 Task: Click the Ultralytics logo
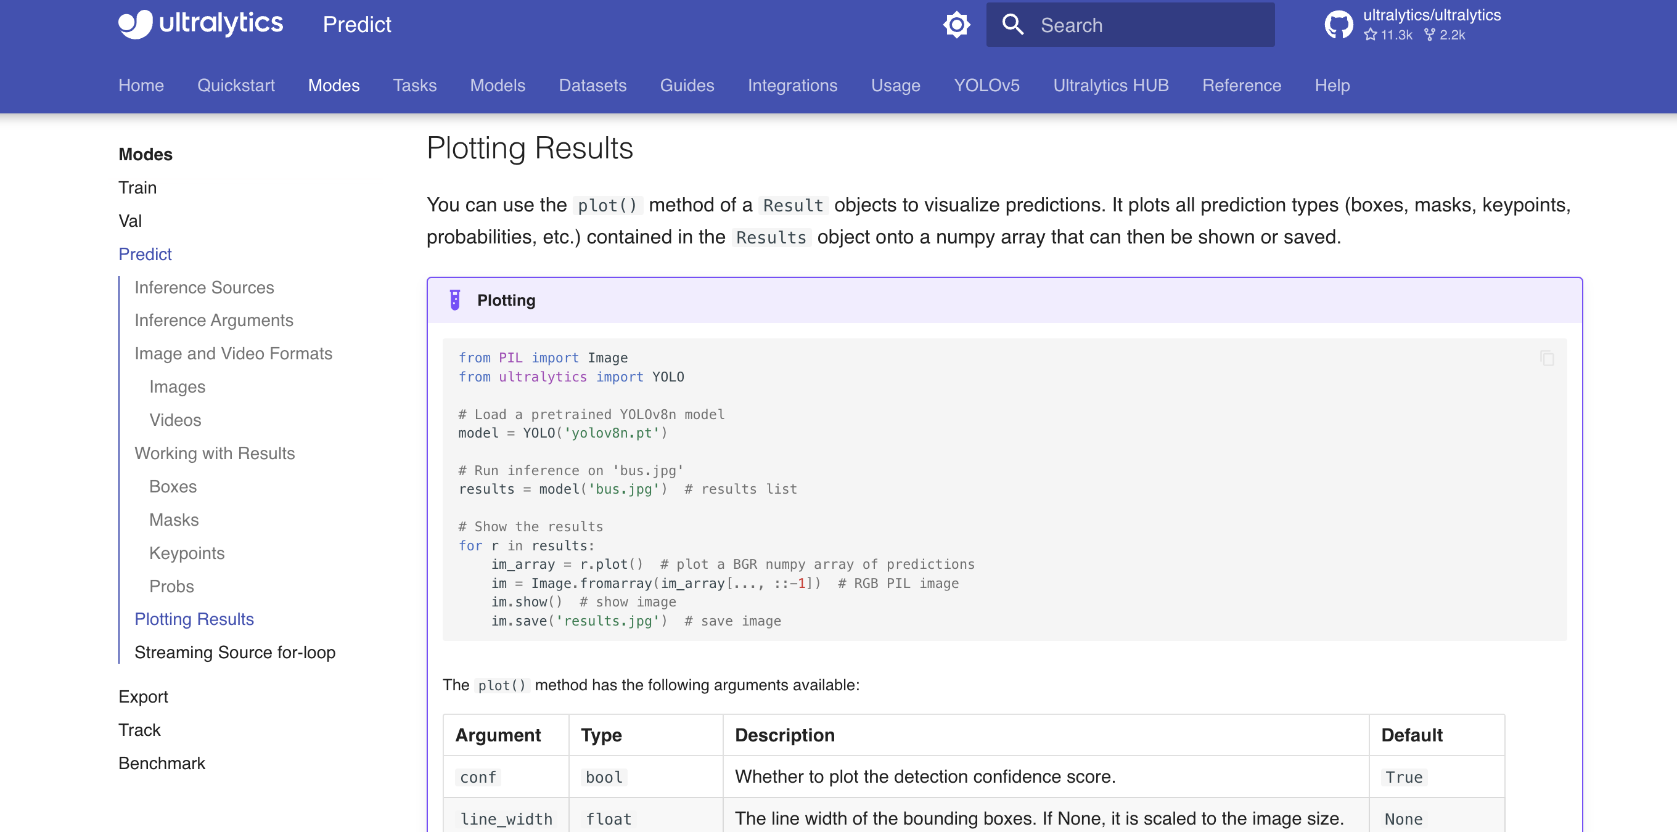pyautogui.click(x=200, y=23)
